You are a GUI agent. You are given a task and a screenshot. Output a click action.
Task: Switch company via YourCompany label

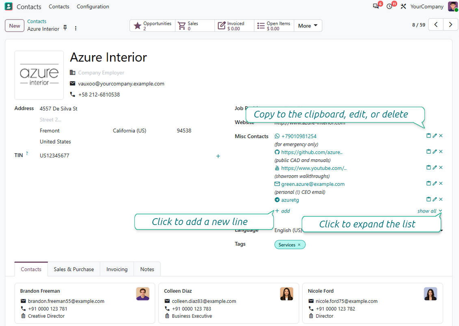coord(427,6)
